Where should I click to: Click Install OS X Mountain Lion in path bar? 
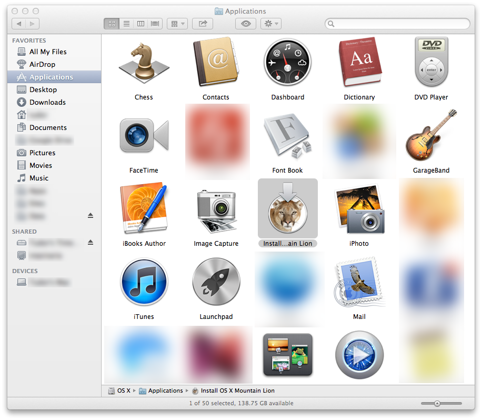coord(233,391)
